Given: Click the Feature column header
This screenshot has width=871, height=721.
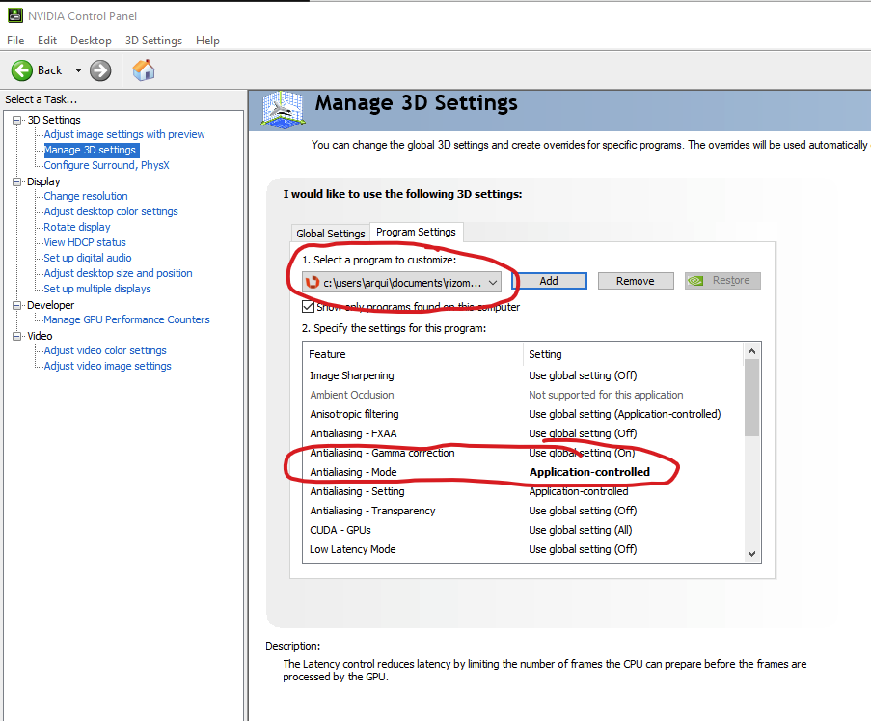Looking at the screenshot, I should (x=413, y=354).
